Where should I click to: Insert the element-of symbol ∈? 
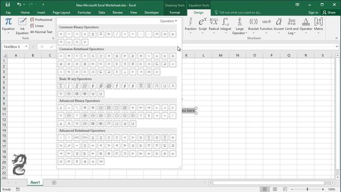click(x=117, y=64)
